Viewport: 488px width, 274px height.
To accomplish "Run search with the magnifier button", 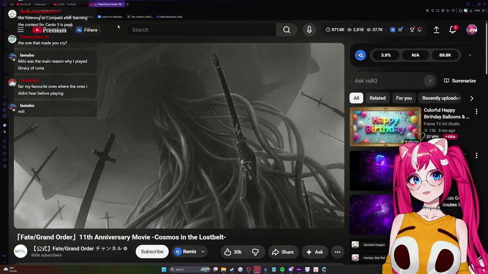I will (287, 30).
